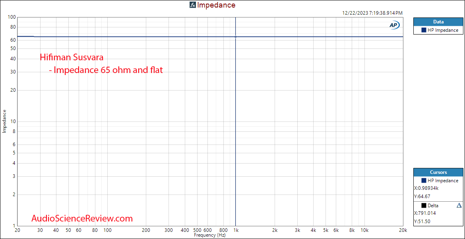Click the black Delta color swatch
465x239 pixels.
[x=424, y=205]
